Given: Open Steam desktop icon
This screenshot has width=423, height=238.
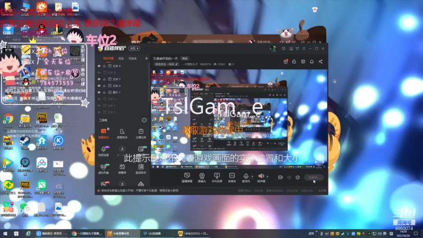Looking at the screenshot, I should point(25,143).
